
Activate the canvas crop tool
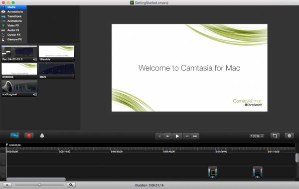point(275,136)
